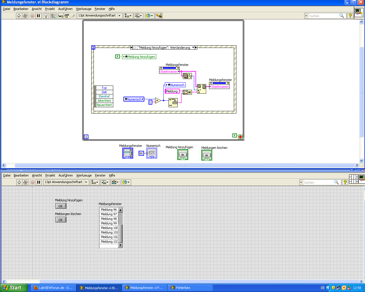
Task: Run the VI from the block diagram toolbar
Action: click(x=19, y=16)
